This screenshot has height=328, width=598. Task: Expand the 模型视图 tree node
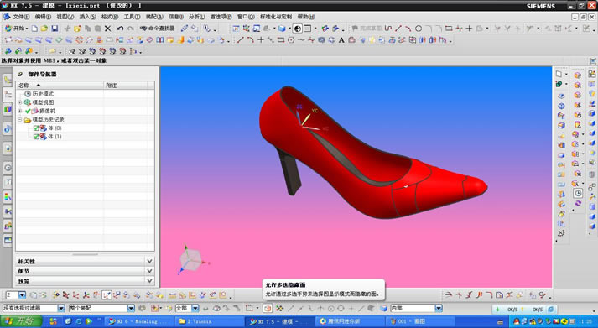(20, 102)
